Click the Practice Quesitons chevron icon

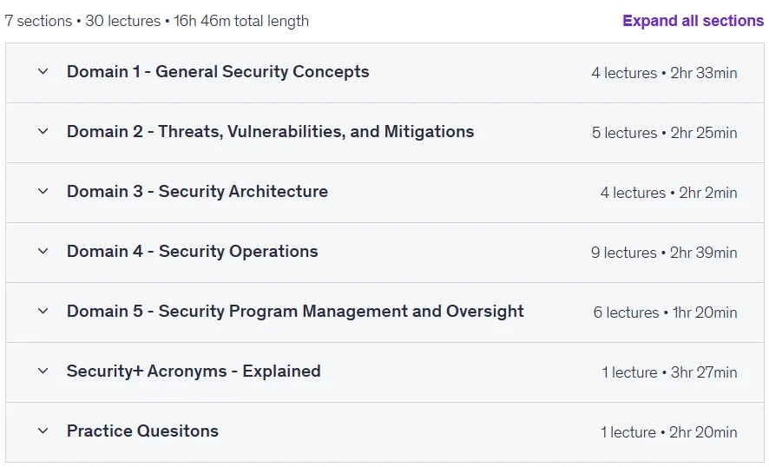[43, 431]
